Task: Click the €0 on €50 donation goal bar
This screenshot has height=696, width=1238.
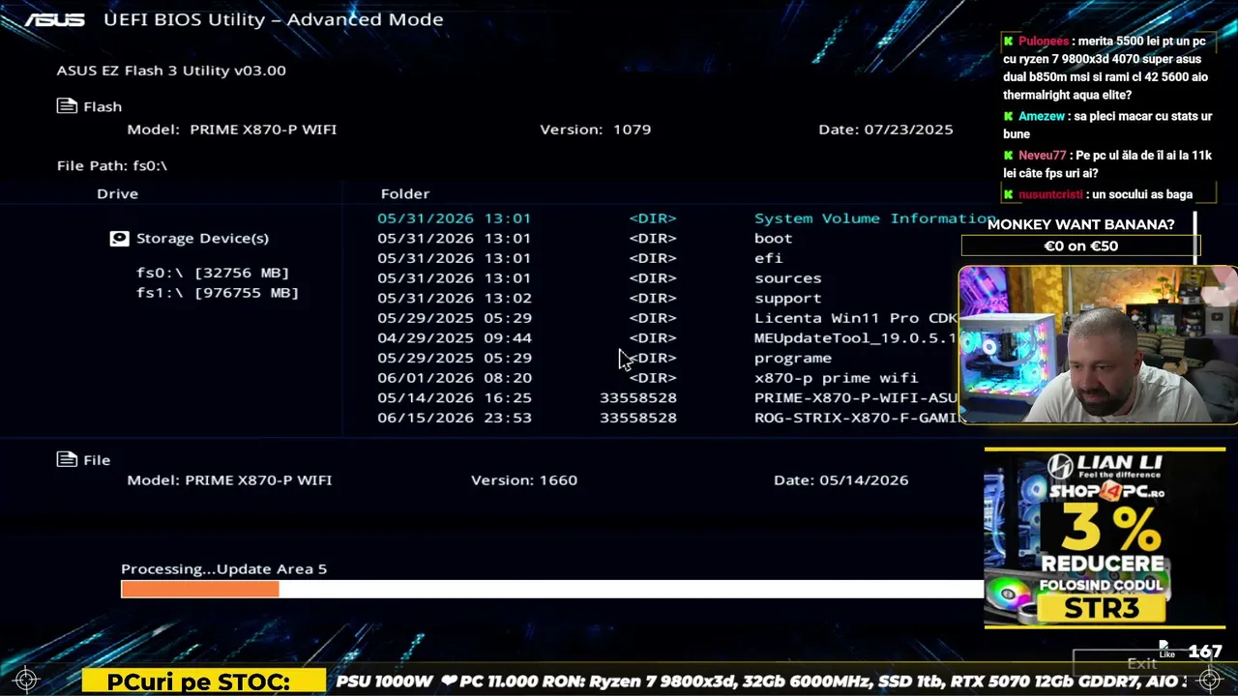Action: click(1080, 246)
